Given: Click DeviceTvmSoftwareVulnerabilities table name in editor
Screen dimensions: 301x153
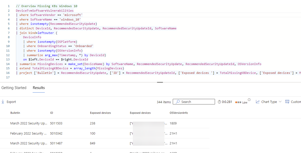Looking at the screenshot, I should pos(45,11).
